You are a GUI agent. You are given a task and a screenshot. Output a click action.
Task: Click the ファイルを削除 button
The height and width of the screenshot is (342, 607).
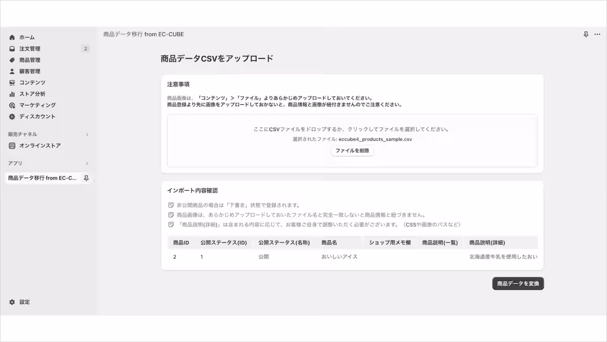tap(352, 150)
